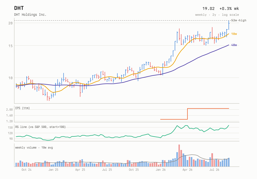Click the Jul 25 date axis label
The height and width of the screenshot is (179, 257).
coord(107,170)
